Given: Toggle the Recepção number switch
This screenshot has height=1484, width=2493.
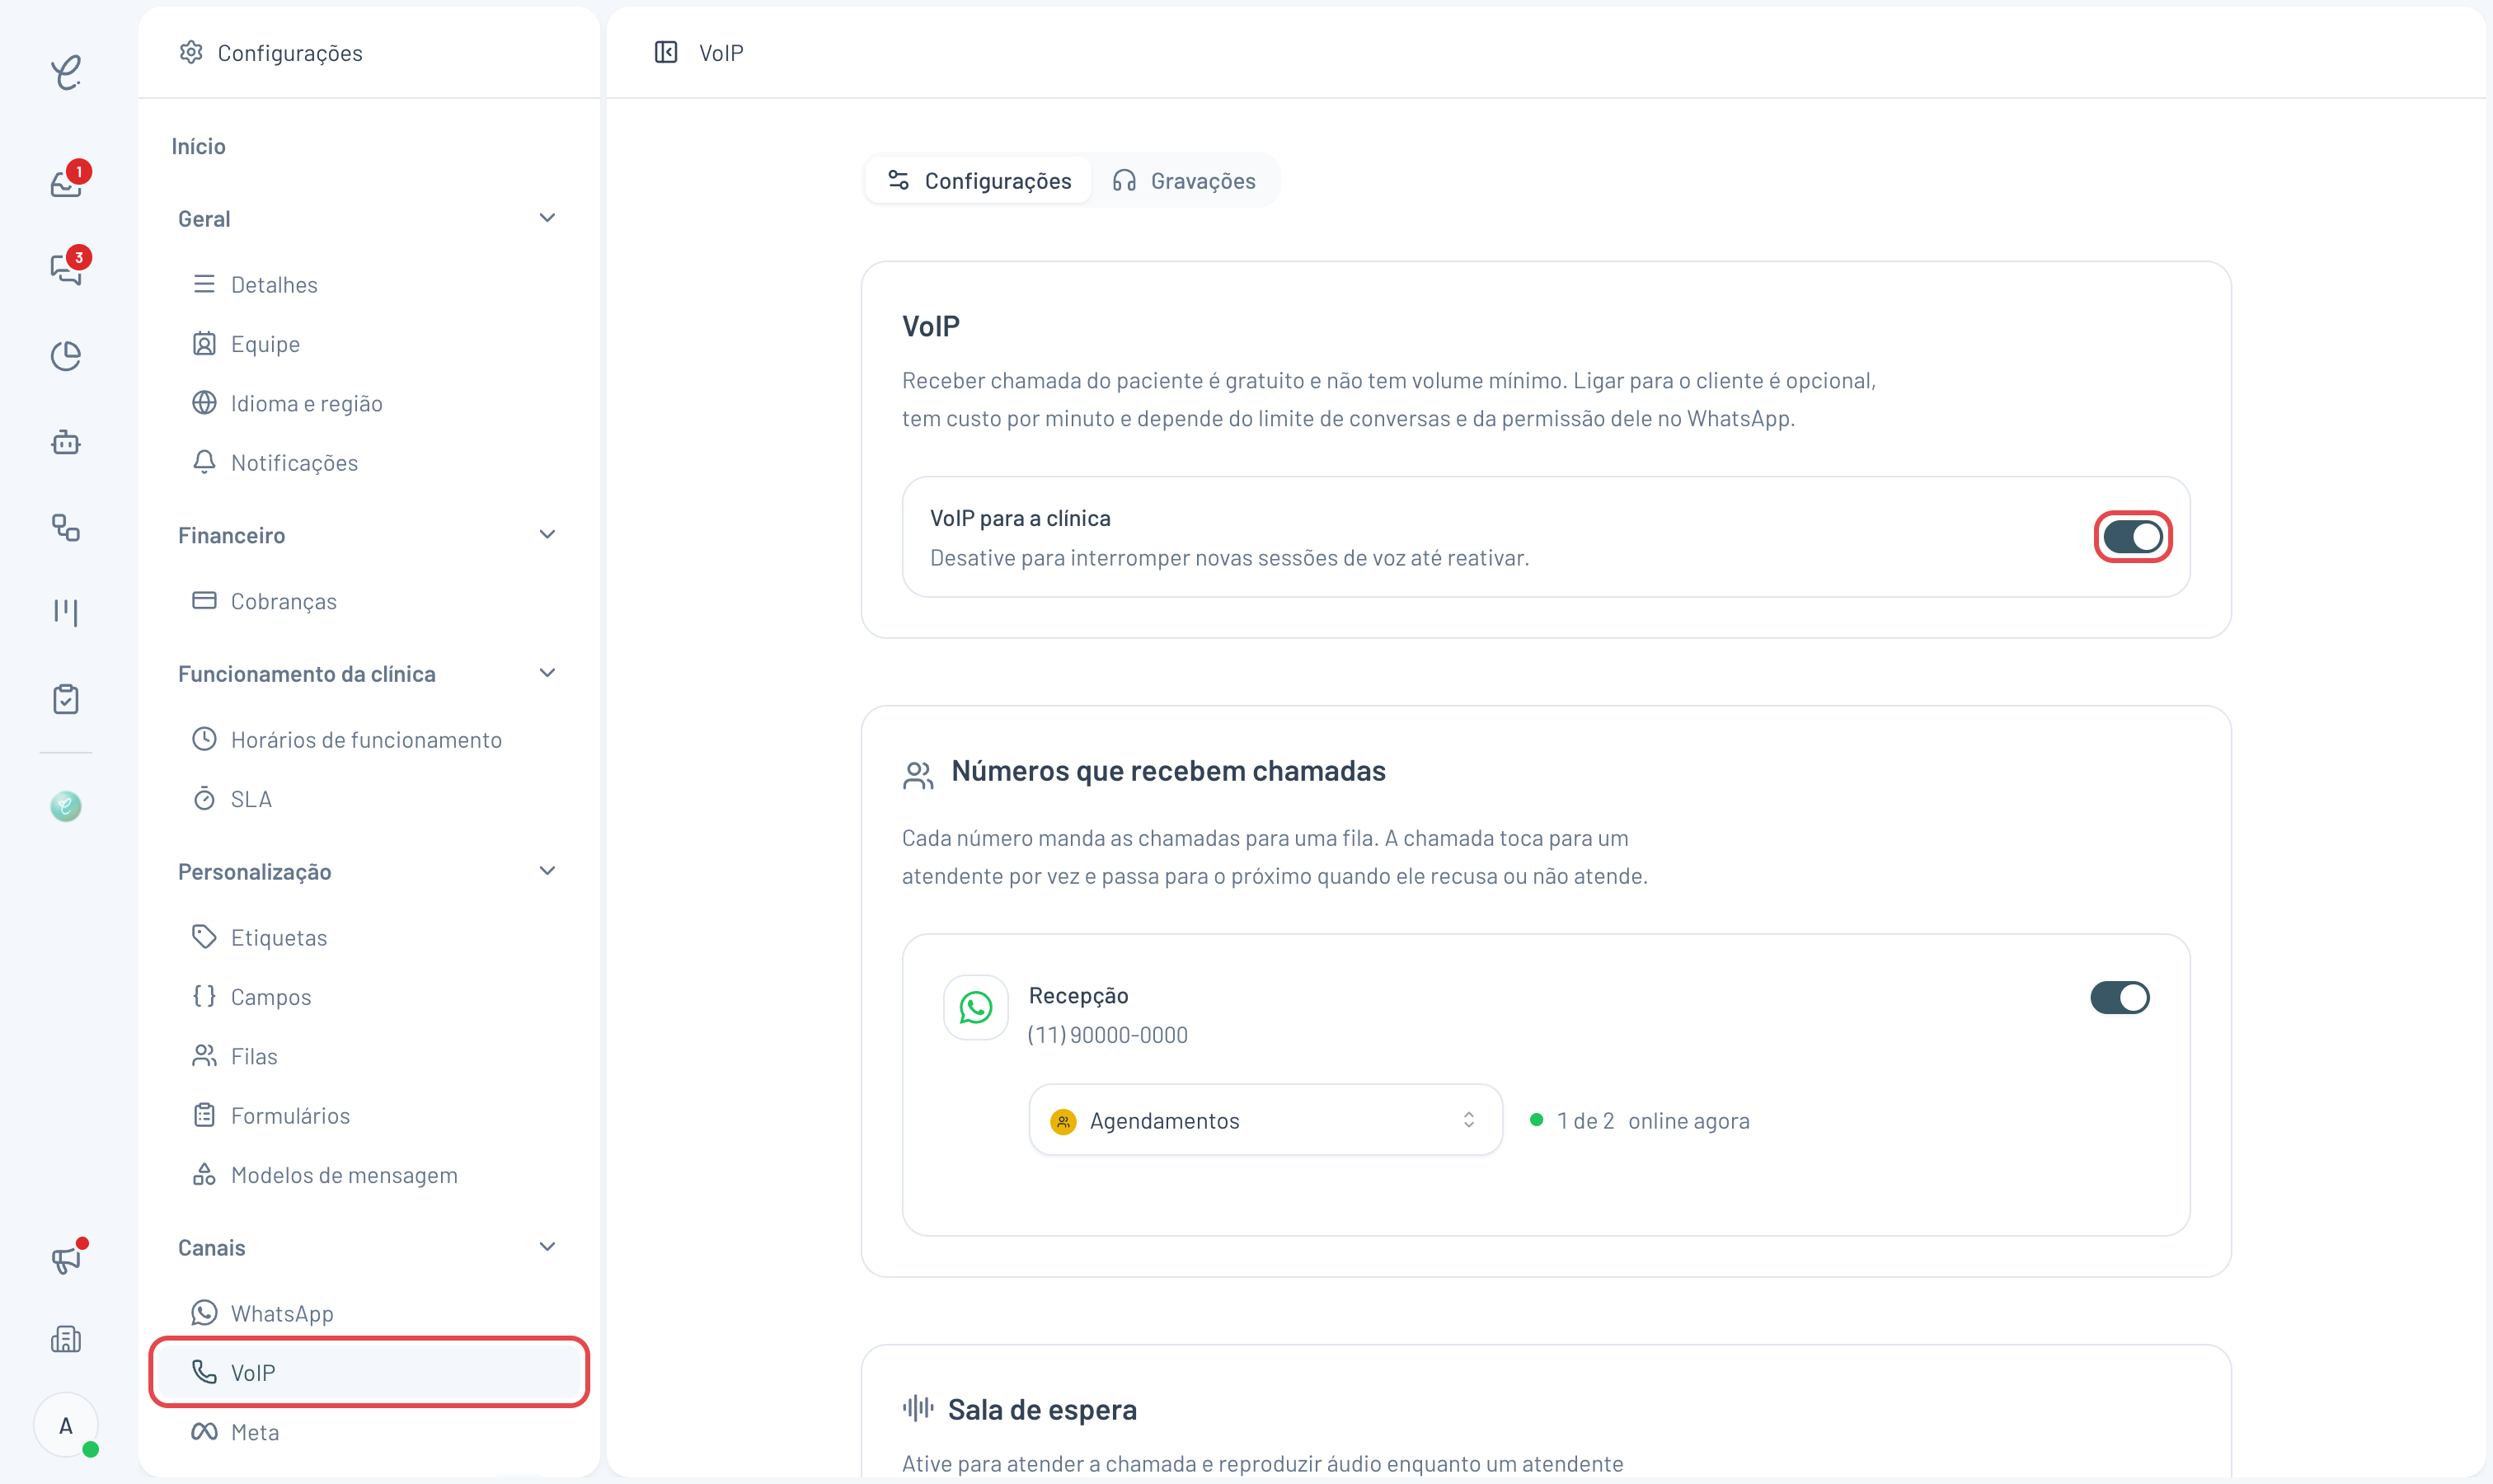Looking at the screenshot, I should (2119, 997).
